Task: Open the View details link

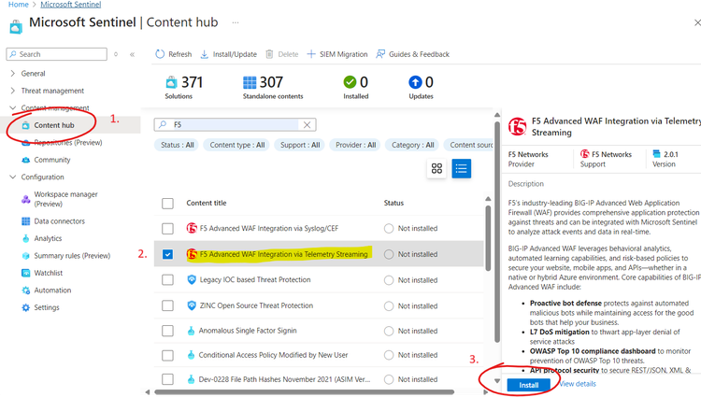Action: tap(578, 384)
